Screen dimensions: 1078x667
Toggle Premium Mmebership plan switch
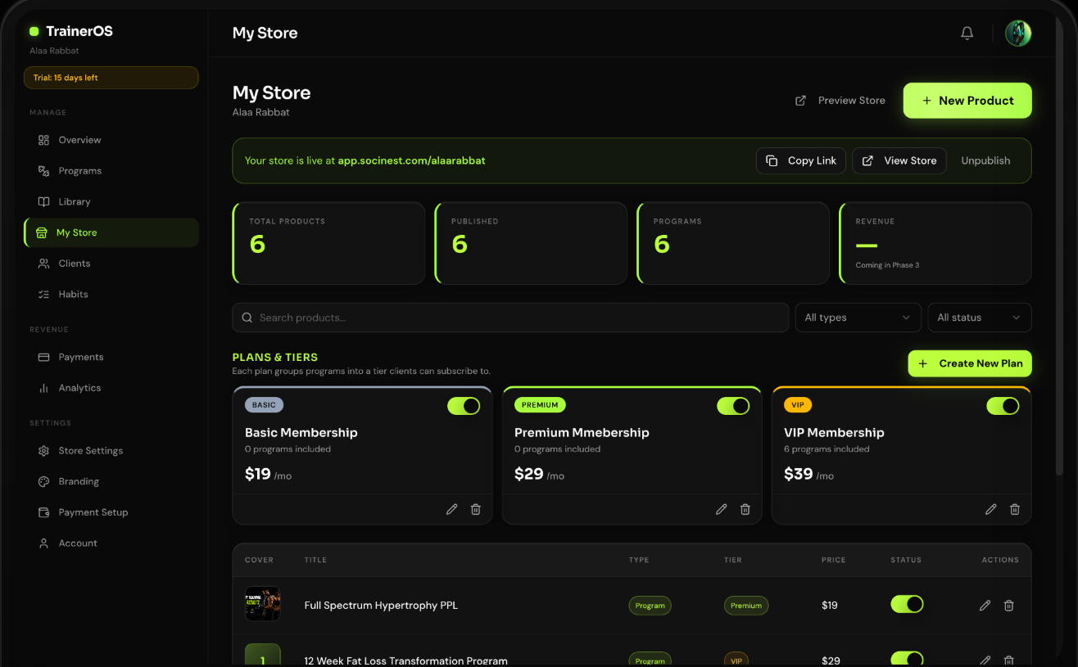coord(733,406)
